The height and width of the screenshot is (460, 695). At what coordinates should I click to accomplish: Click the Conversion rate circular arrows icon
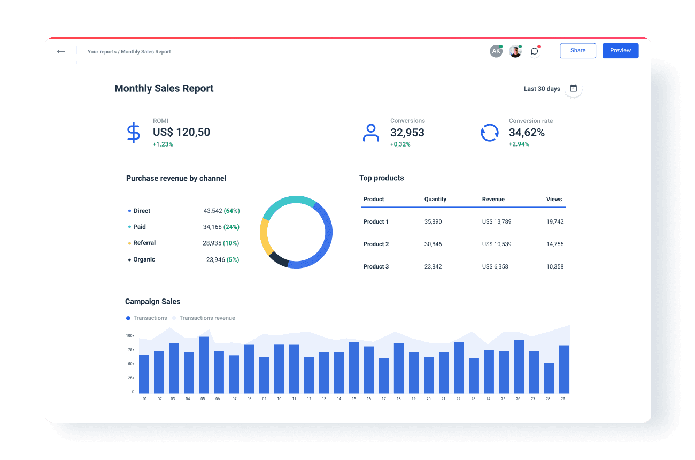point(490,133)
